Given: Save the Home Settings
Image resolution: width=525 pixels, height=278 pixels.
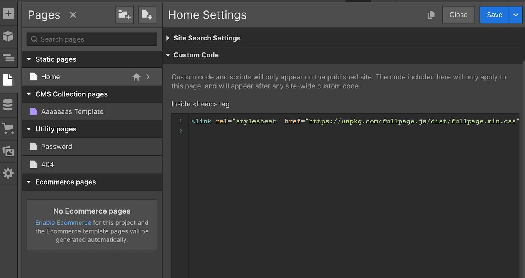Looking at the screenshot, I should tap(495, 15).
